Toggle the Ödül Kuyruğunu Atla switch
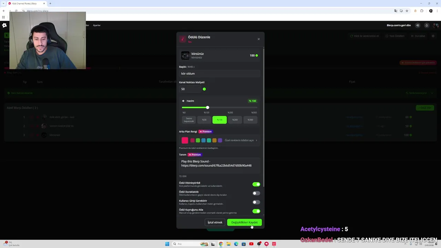Viewport: 441px width, 248px height. click(x=256, y=211)
